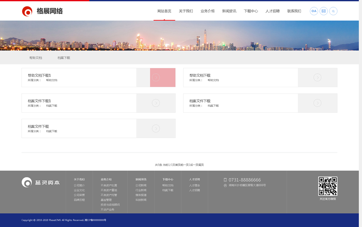
Task: Select the 新闻资讯 navigation item
Action: (229, 11)
